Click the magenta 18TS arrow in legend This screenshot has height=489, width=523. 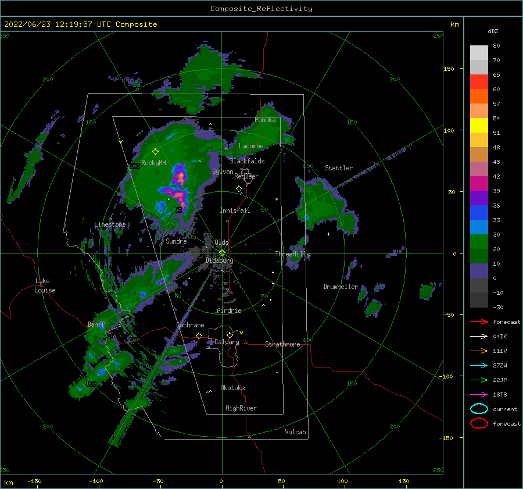tap(479, 395)
